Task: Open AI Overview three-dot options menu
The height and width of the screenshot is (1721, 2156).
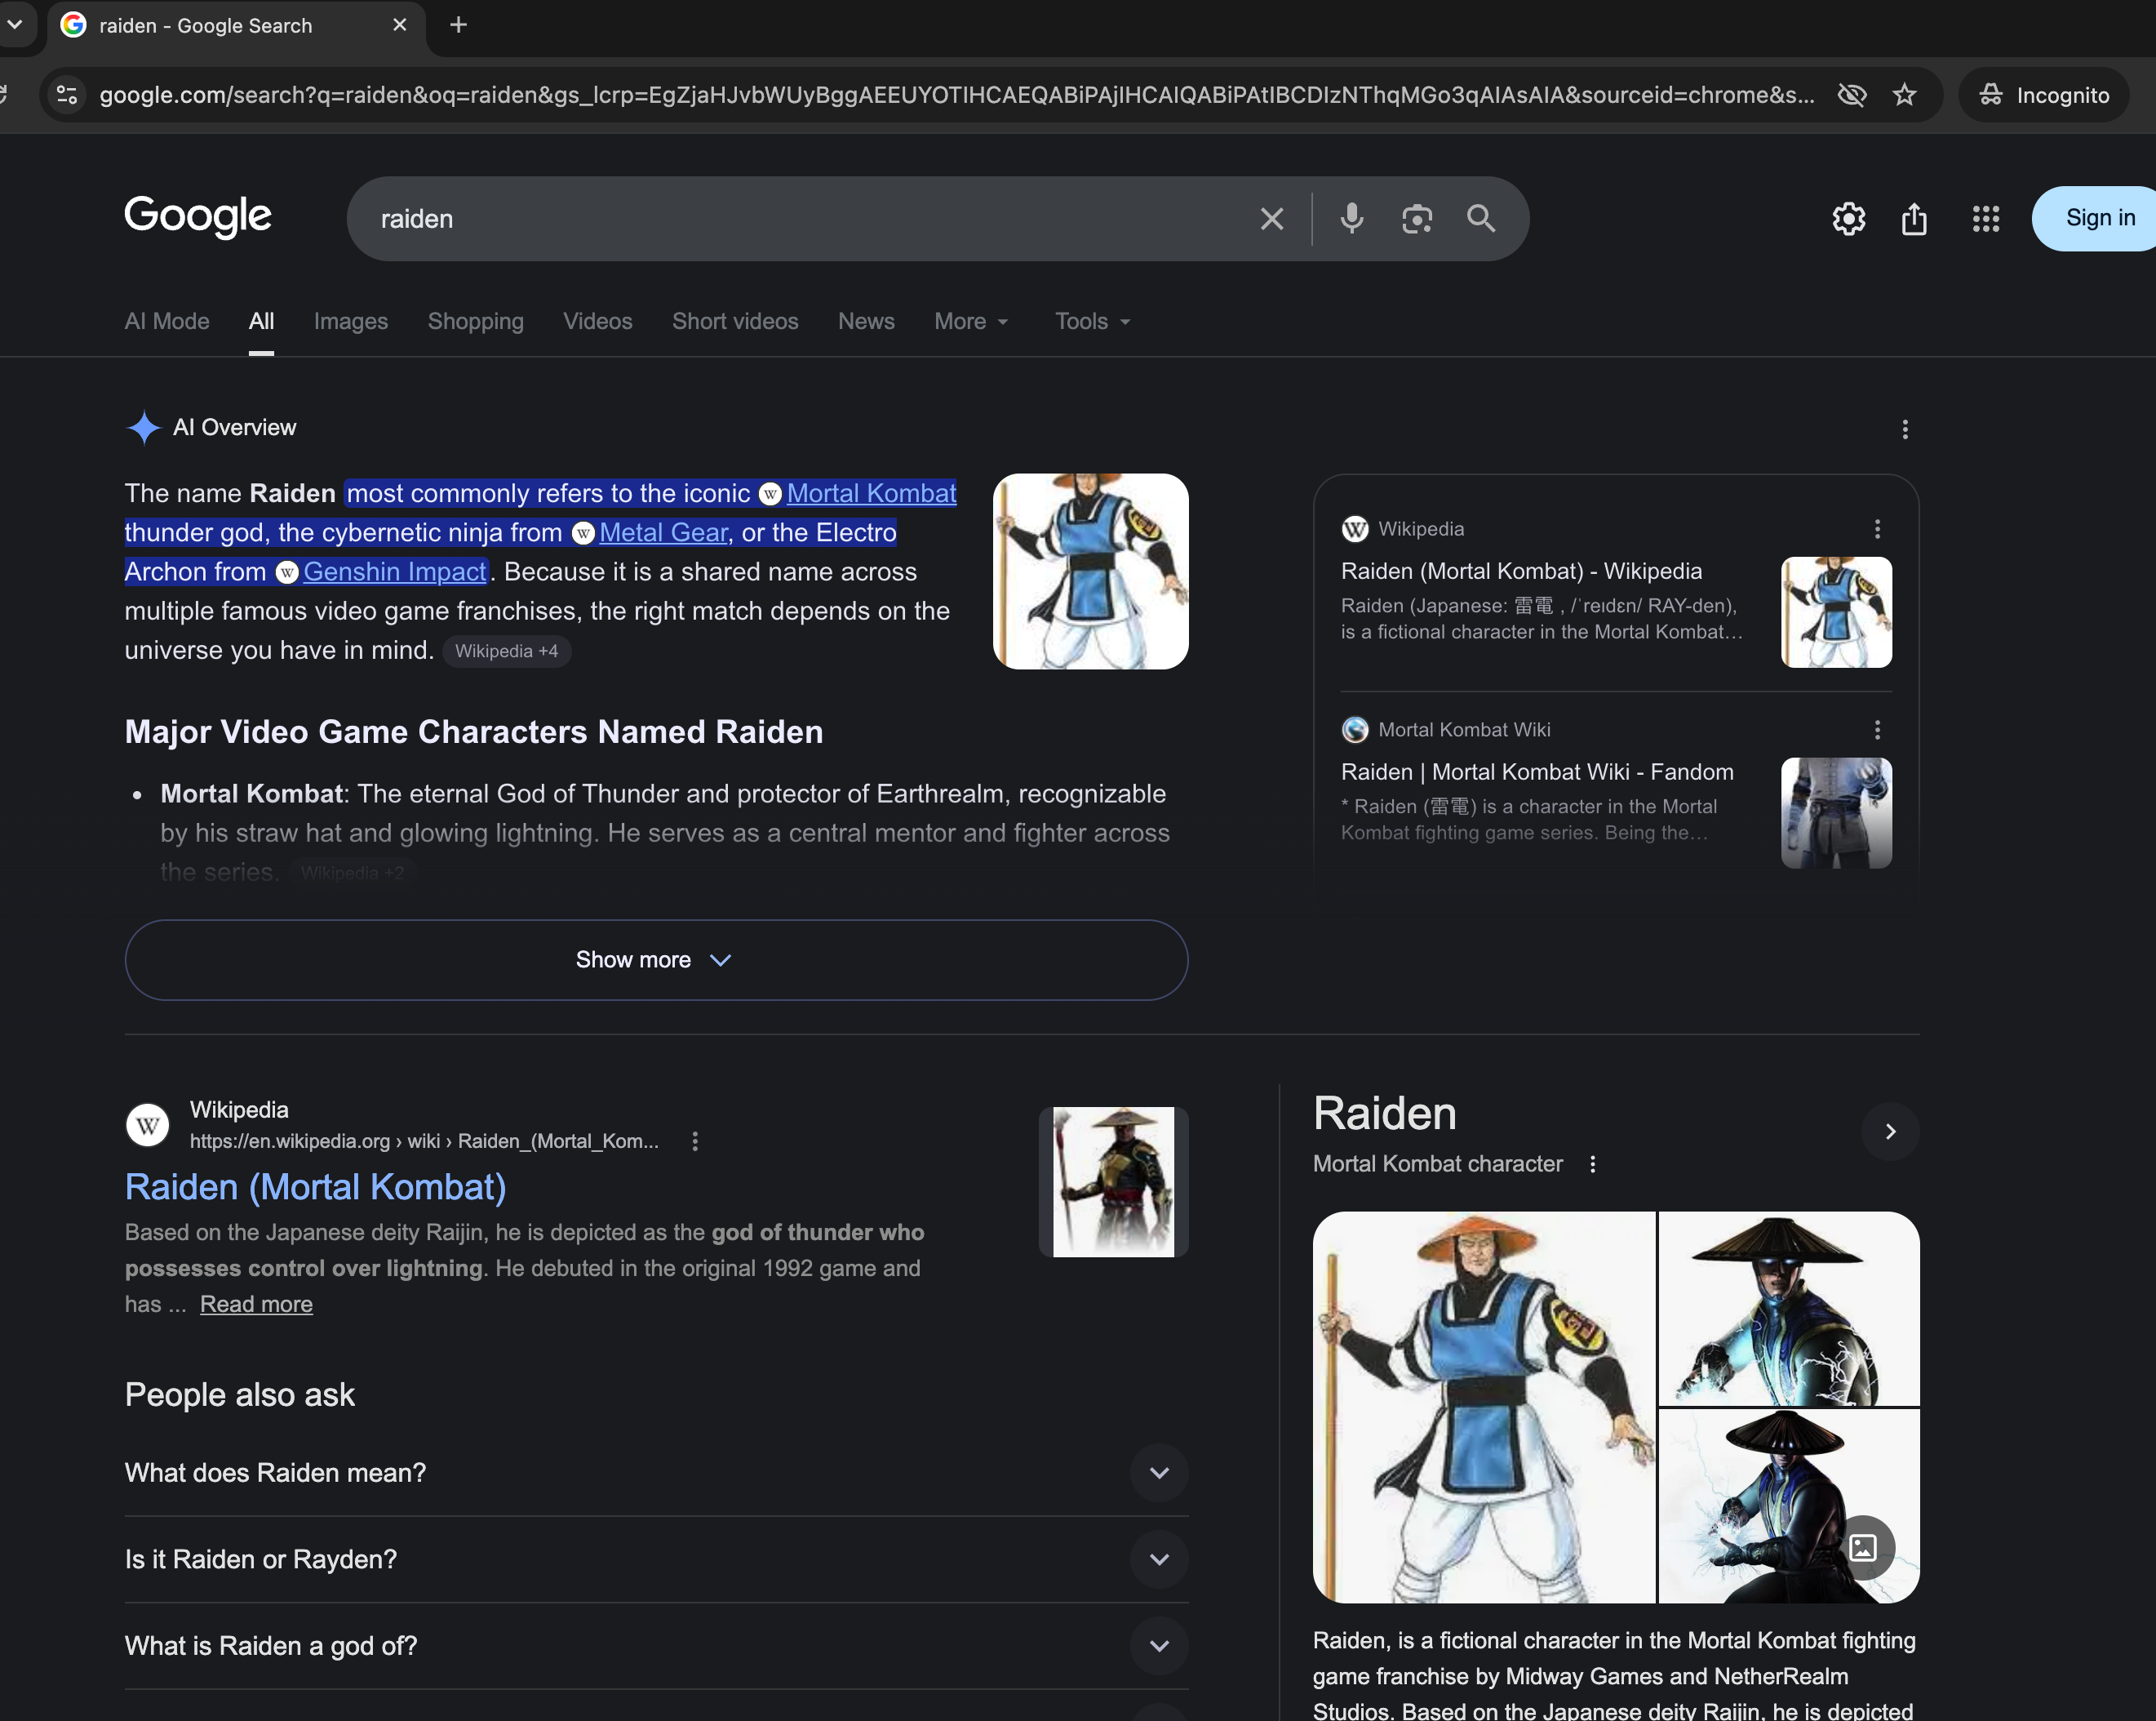Action: coord(1905,429)
